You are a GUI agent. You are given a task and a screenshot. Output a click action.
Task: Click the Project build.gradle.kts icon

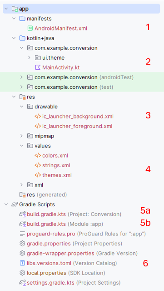(23, 214)
